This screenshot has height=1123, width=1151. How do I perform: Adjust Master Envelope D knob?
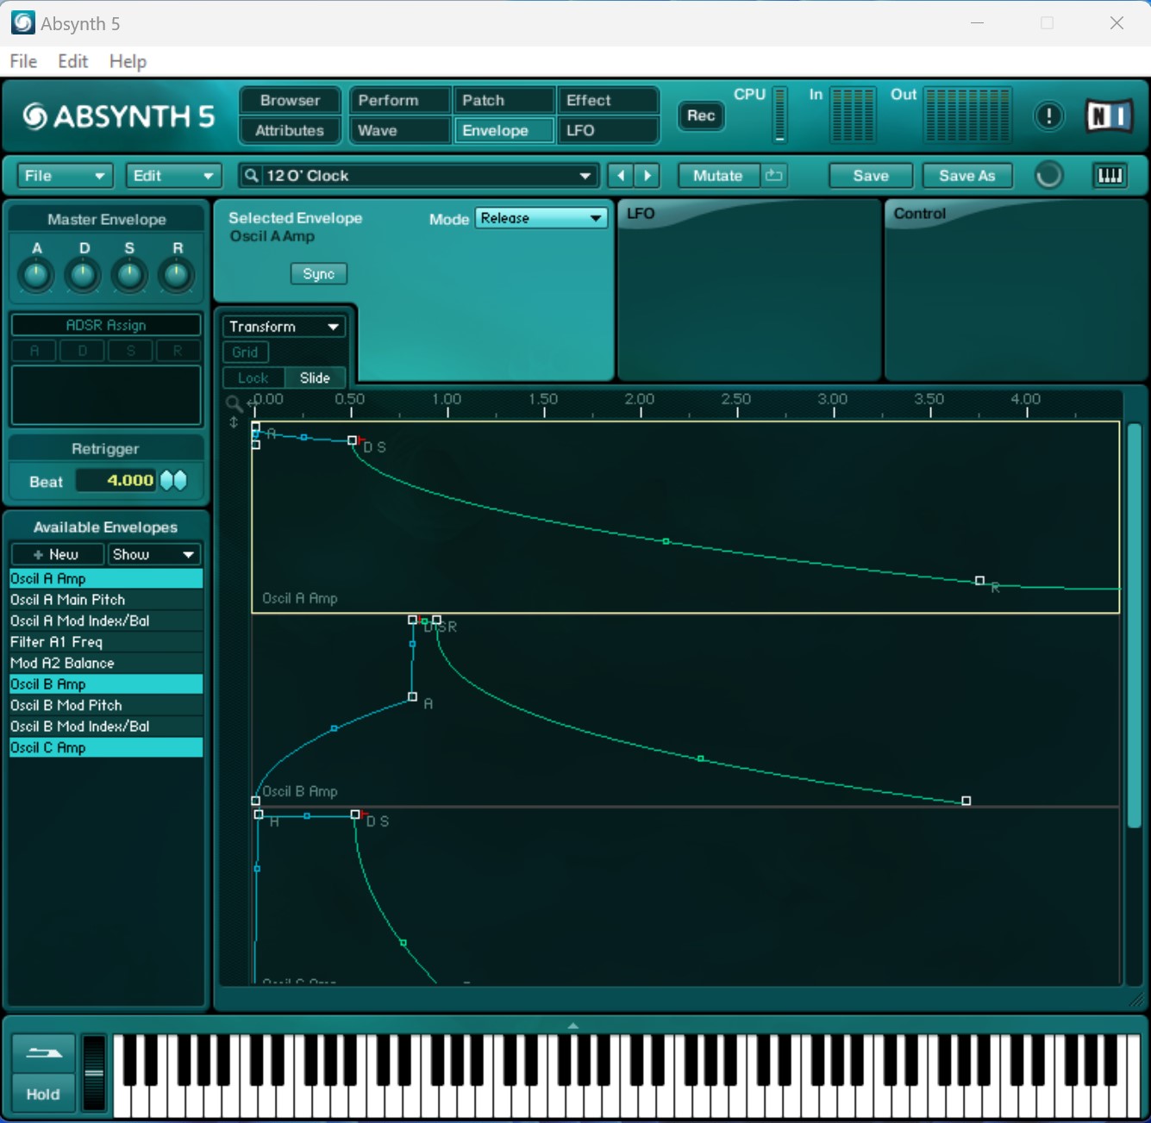click(83, 276)
